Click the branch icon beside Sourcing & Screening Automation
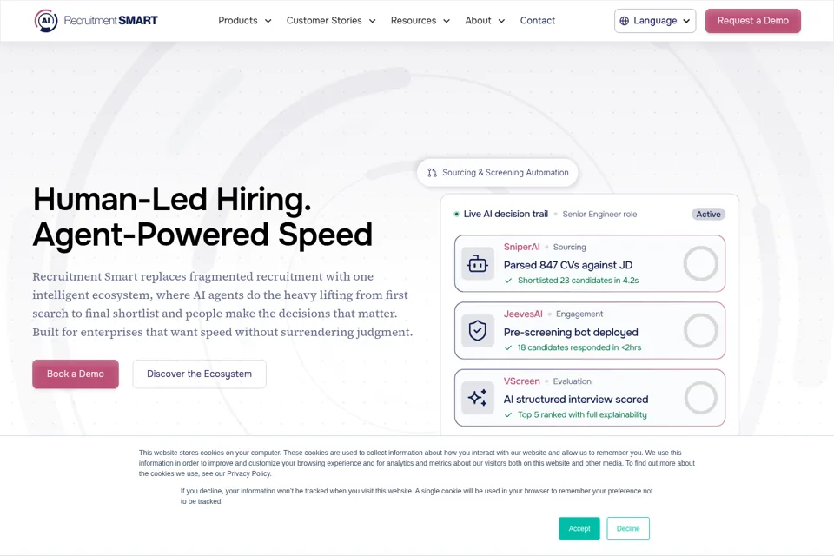The image size is (834, 556). click(x=432, y=172)
